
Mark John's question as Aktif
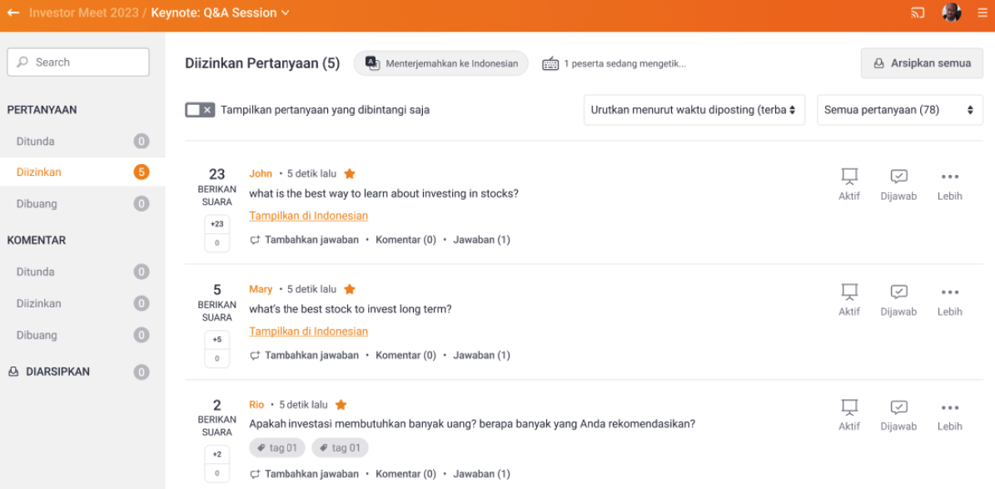coord(849,184)
